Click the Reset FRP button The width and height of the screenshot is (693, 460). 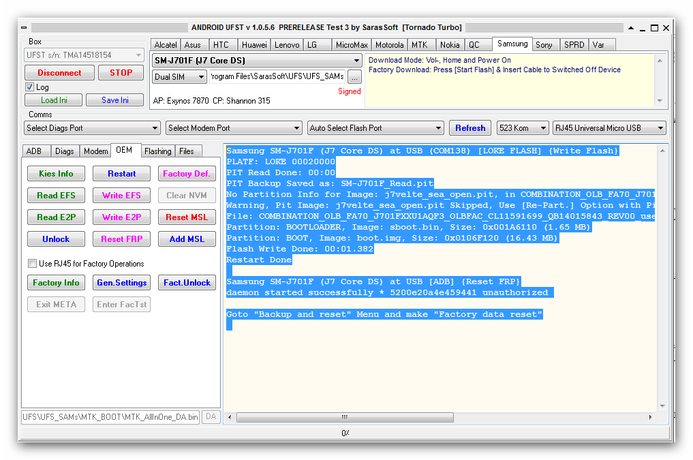121,239
